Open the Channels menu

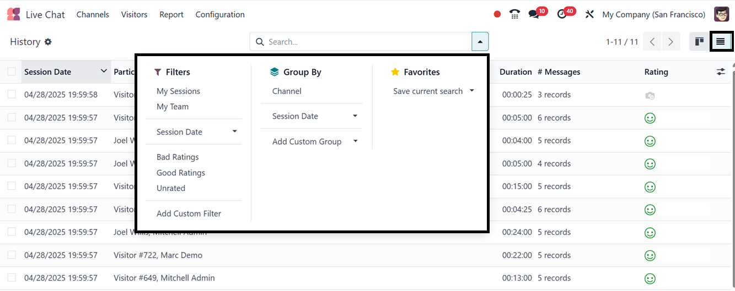(93, 14)
